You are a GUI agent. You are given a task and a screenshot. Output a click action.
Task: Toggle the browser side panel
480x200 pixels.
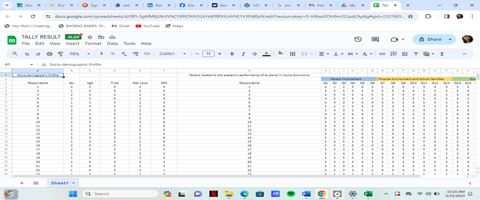(447, 16)
